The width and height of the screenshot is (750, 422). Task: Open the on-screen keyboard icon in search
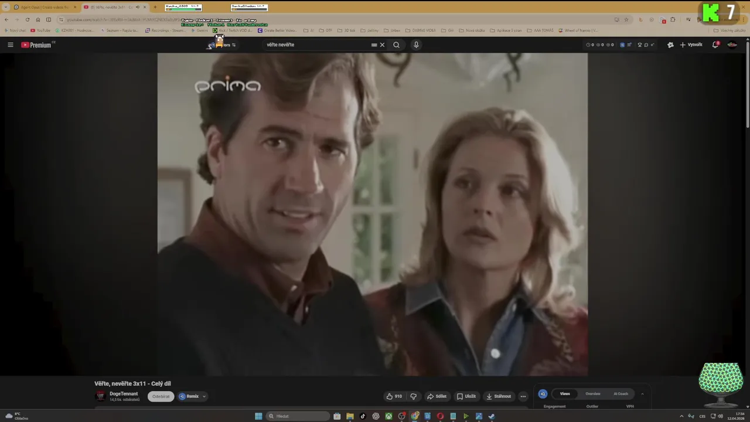[x=374, y=45]
